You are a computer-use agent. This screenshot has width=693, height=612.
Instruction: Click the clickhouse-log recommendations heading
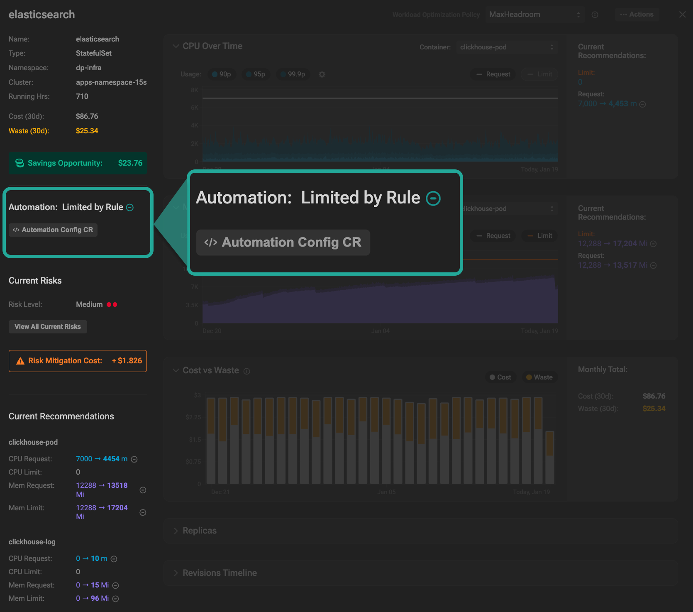point(32,542)
